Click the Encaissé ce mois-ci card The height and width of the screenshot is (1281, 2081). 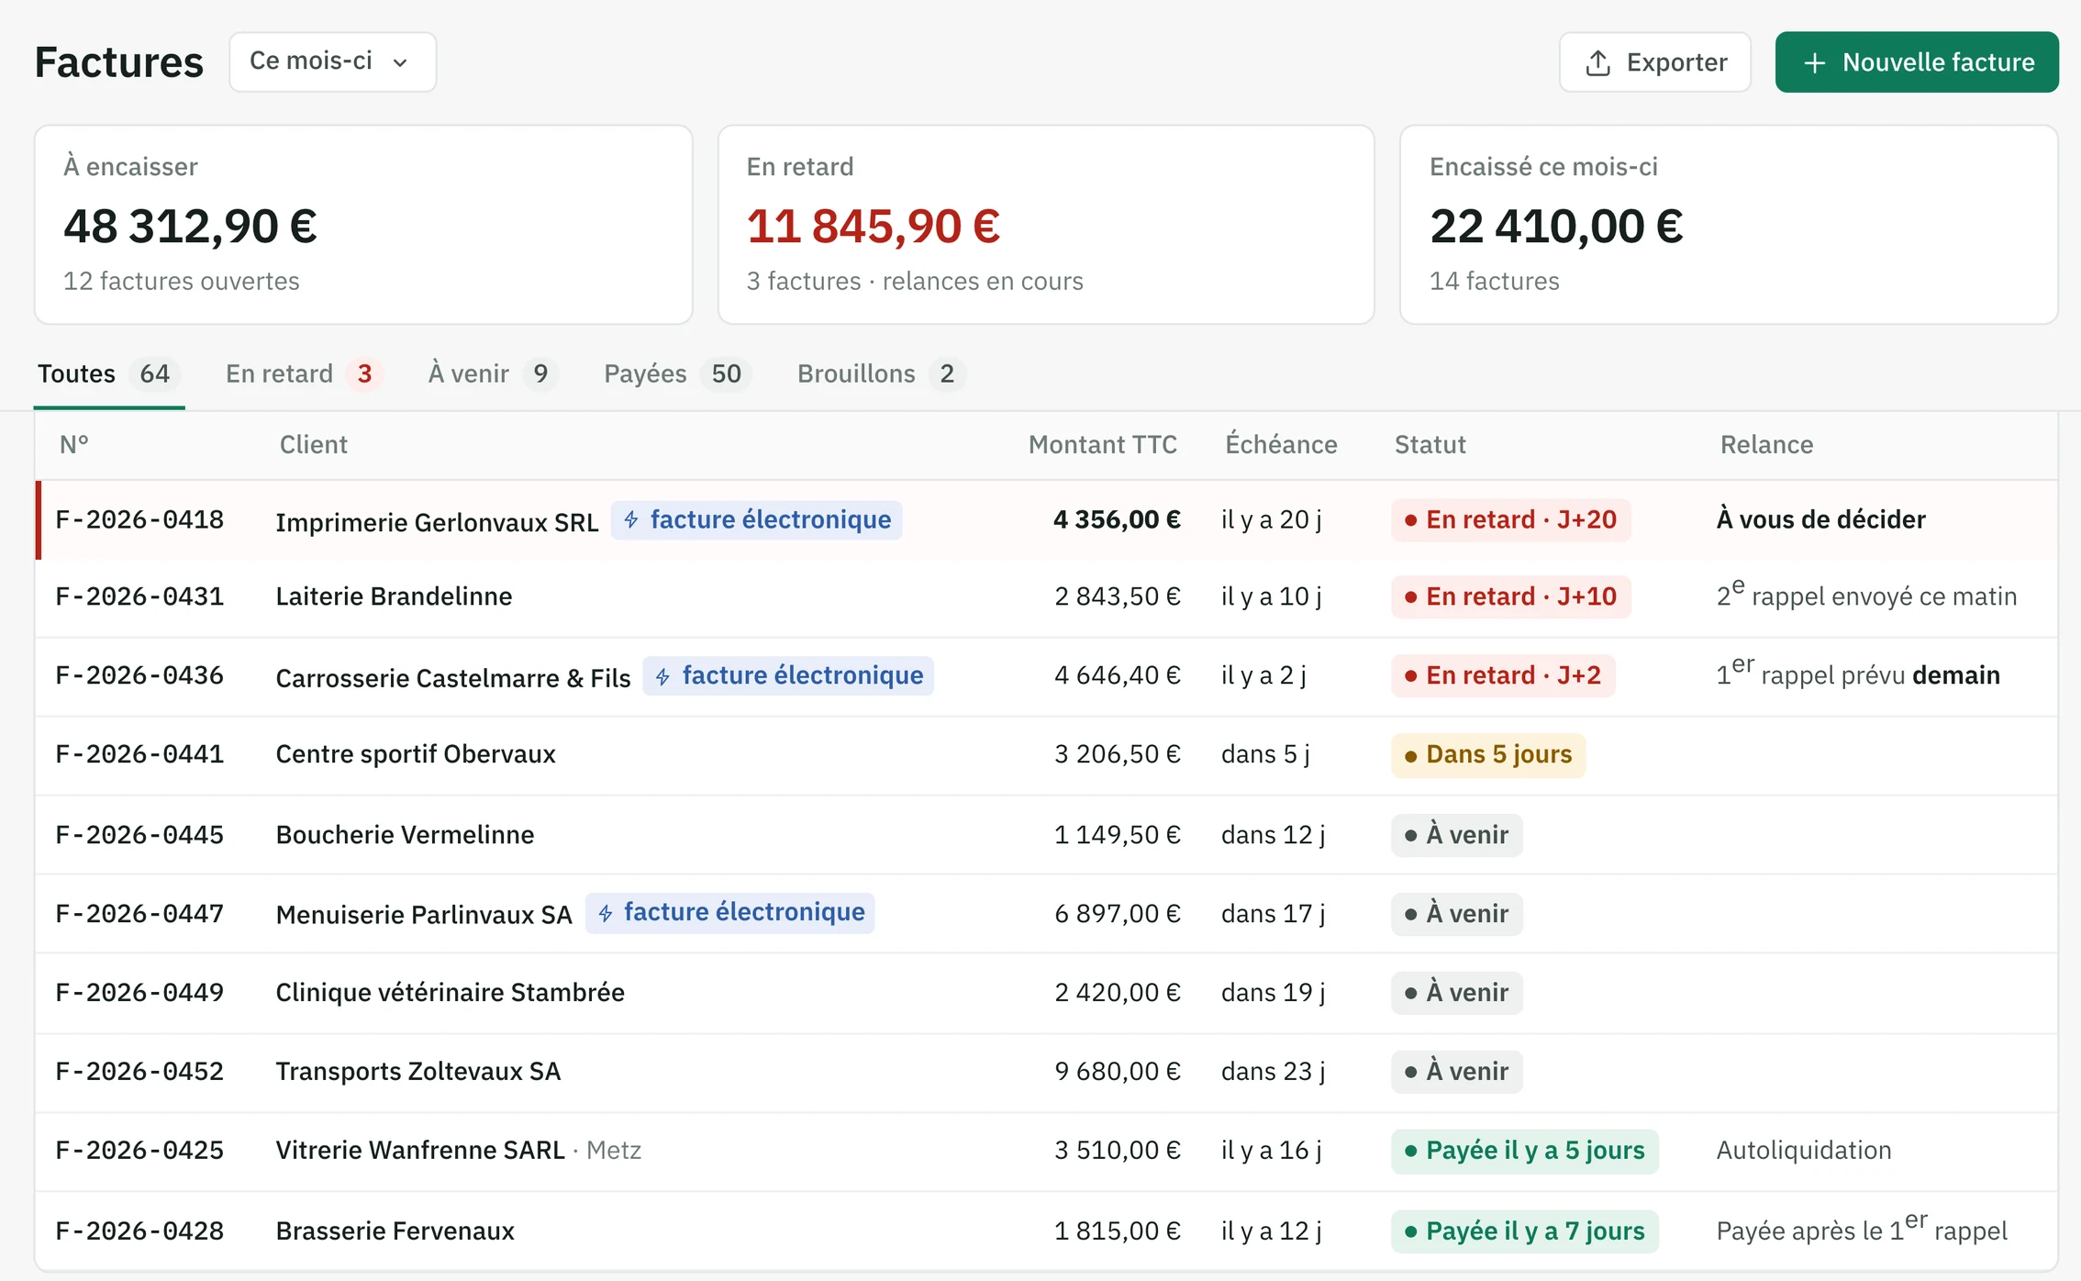pos(1729,225)
